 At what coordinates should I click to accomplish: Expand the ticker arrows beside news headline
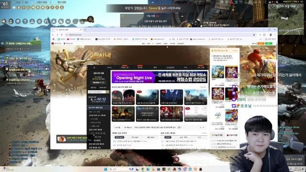click(x=202, y=128)
